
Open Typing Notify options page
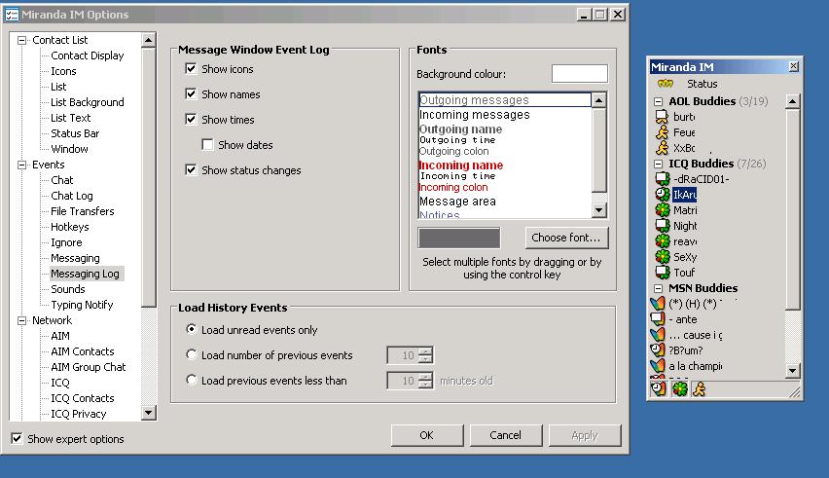[82, 305]
